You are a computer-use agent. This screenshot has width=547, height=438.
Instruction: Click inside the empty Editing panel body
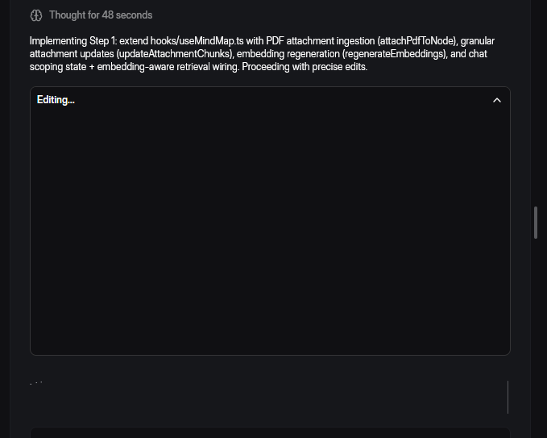tap(270, 234)
